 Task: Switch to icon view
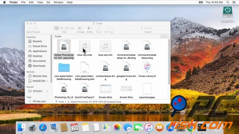56,28
